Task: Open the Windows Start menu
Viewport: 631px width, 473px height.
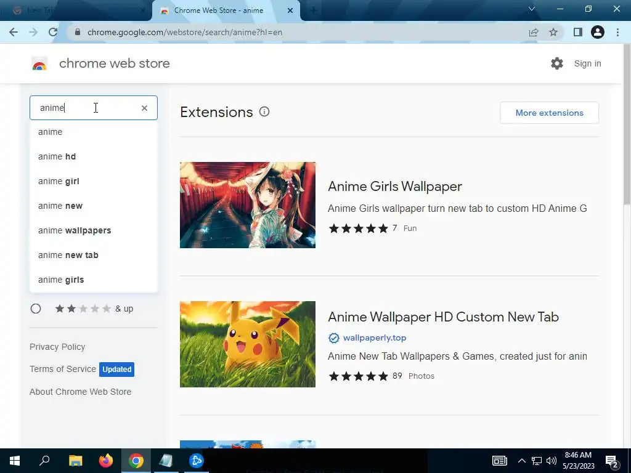Action: click(x=15, y=461)
